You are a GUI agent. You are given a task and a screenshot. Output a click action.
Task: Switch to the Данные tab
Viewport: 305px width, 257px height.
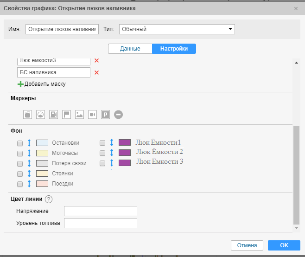tap(130, 49)
